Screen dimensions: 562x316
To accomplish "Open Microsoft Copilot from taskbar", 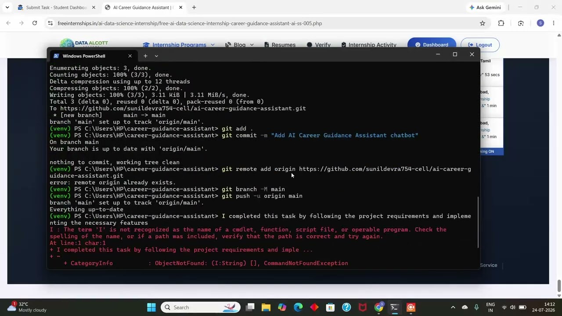I will 282,307.
